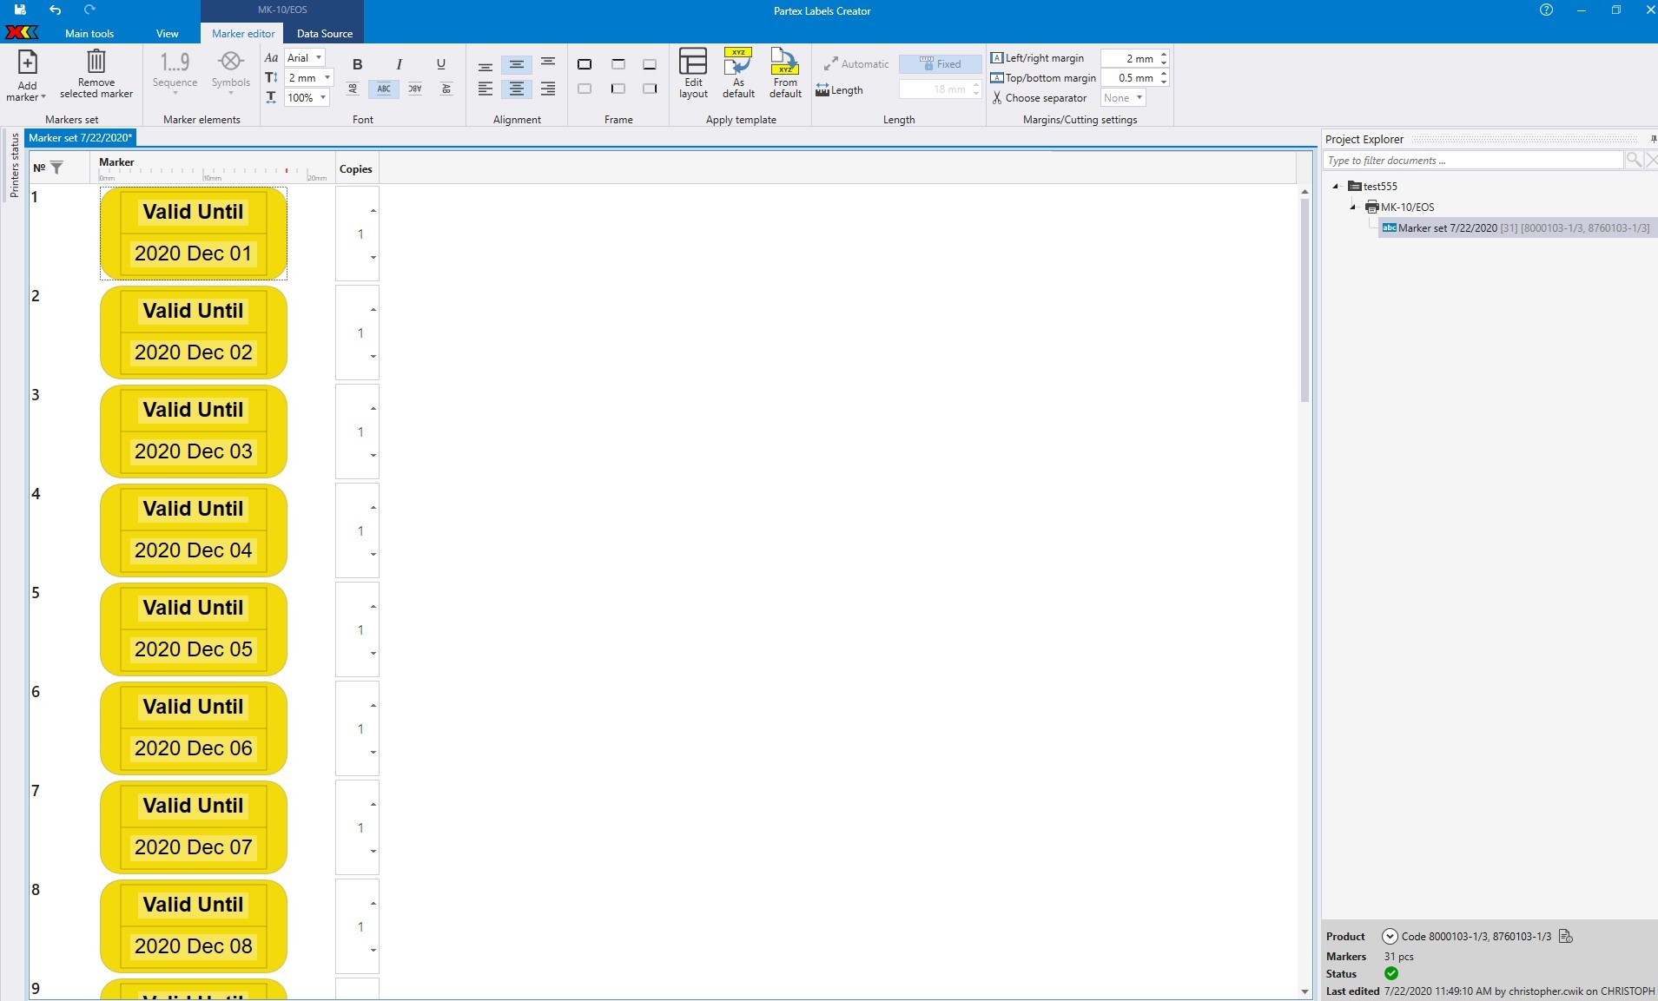Set vertical alignment to middle
The width and height of the screenshot is (1658, 1001).
point(517,65)
